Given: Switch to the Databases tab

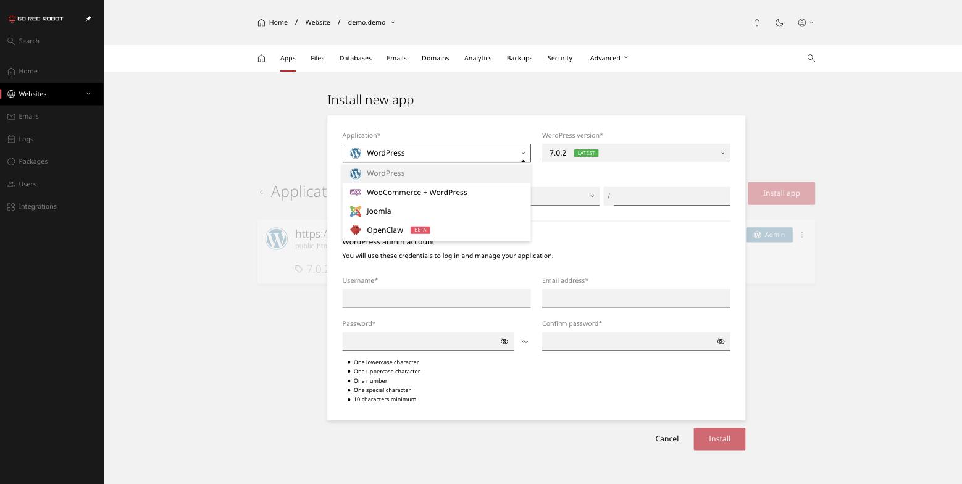Looking at the screenshot, I should 355,58.
